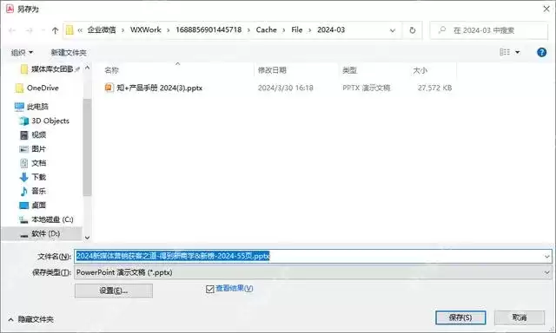
Task: Jump to WXWork in the breadcrumb
Action: point(145,29)
